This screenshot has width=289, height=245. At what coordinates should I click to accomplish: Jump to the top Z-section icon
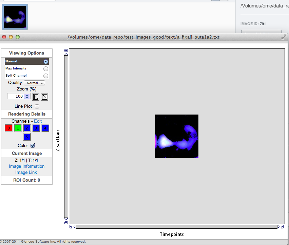66,50
